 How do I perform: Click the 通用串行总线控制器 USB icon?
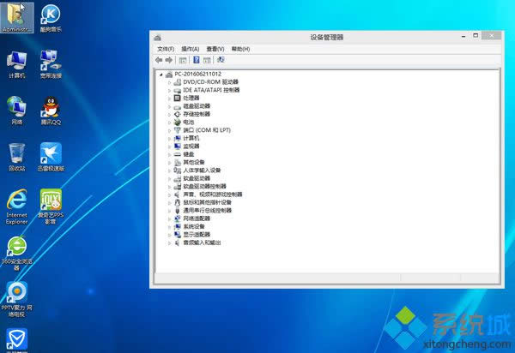(178, 211)
